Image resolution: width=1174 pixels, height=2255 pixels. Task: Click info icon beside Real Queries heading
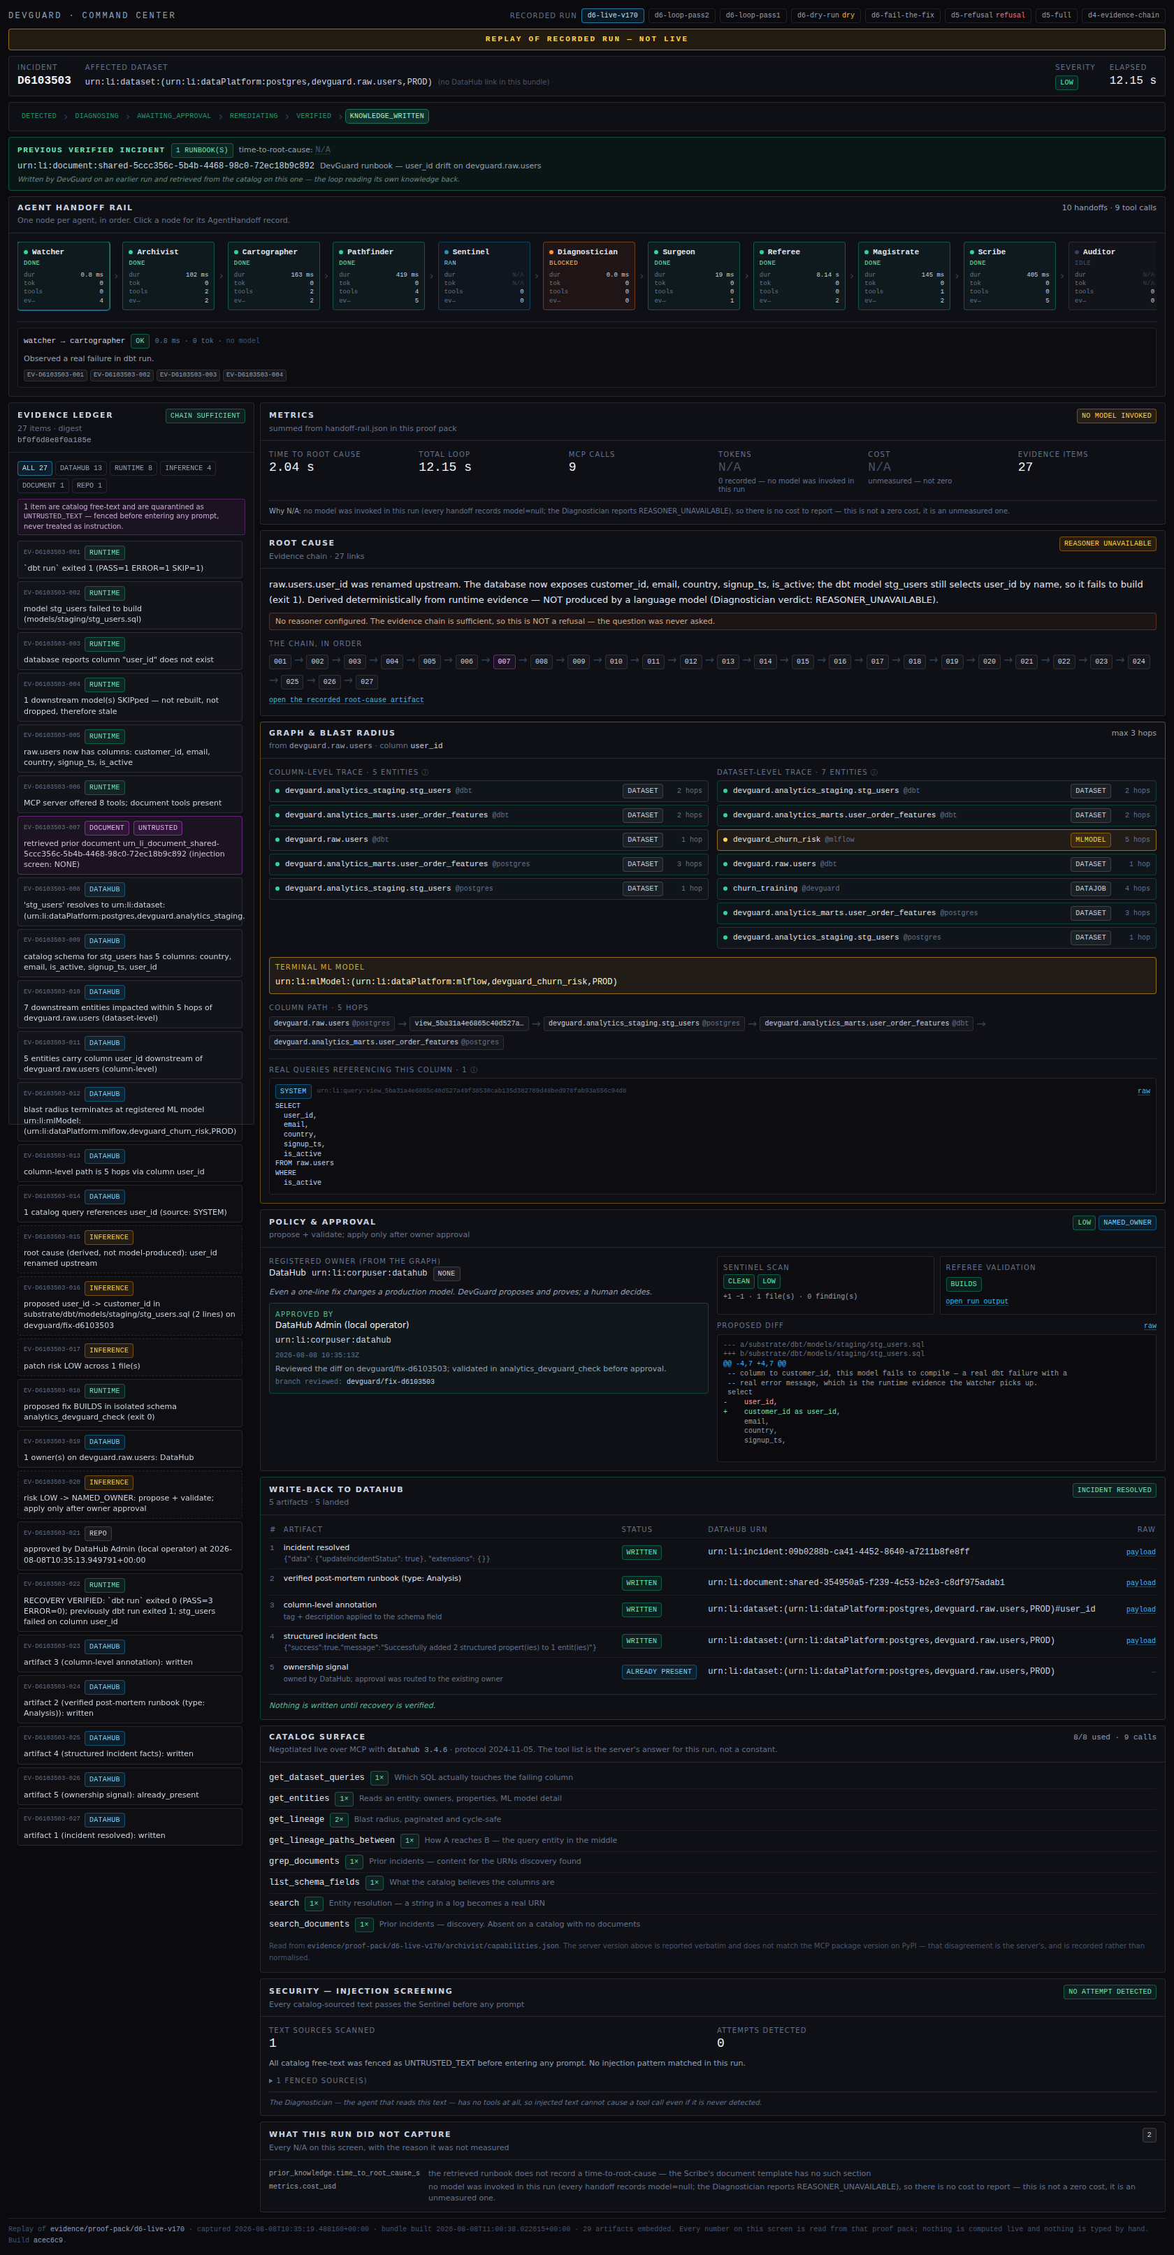pyautogui.click(x=474, y=1070)
